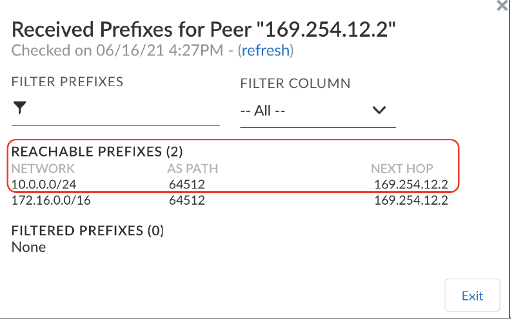Close the Received Prefixes dialog with X
This screenshot has width=514, height=325.
[502, 6]
